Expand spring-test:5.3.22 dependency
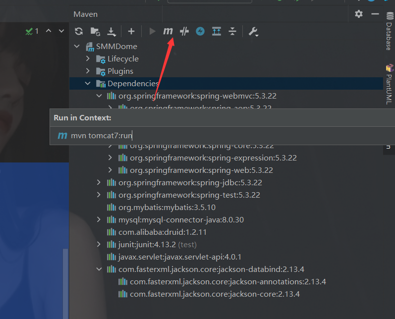The image size is (395, 319). coord(99,195)
